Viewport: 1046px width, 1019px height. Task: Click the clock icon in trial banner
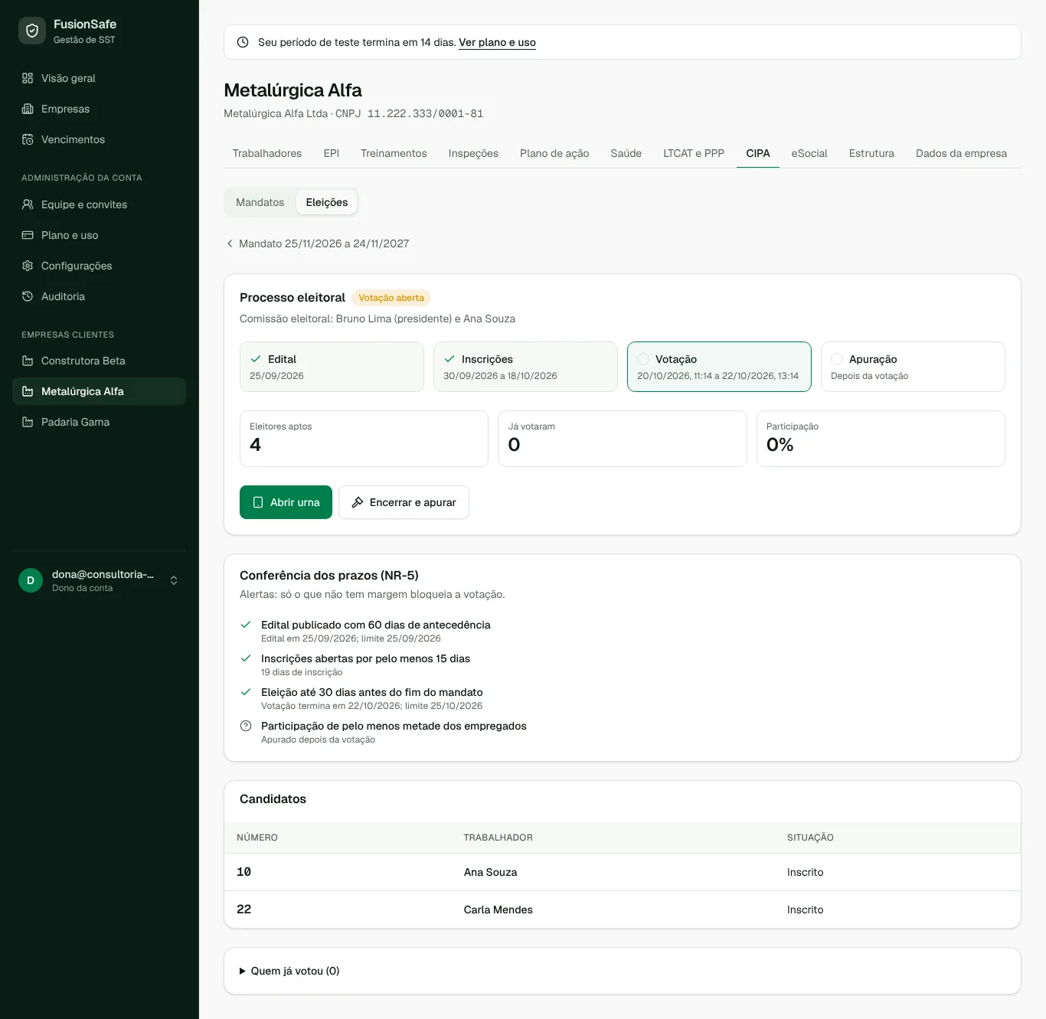(x=243, y=42)
